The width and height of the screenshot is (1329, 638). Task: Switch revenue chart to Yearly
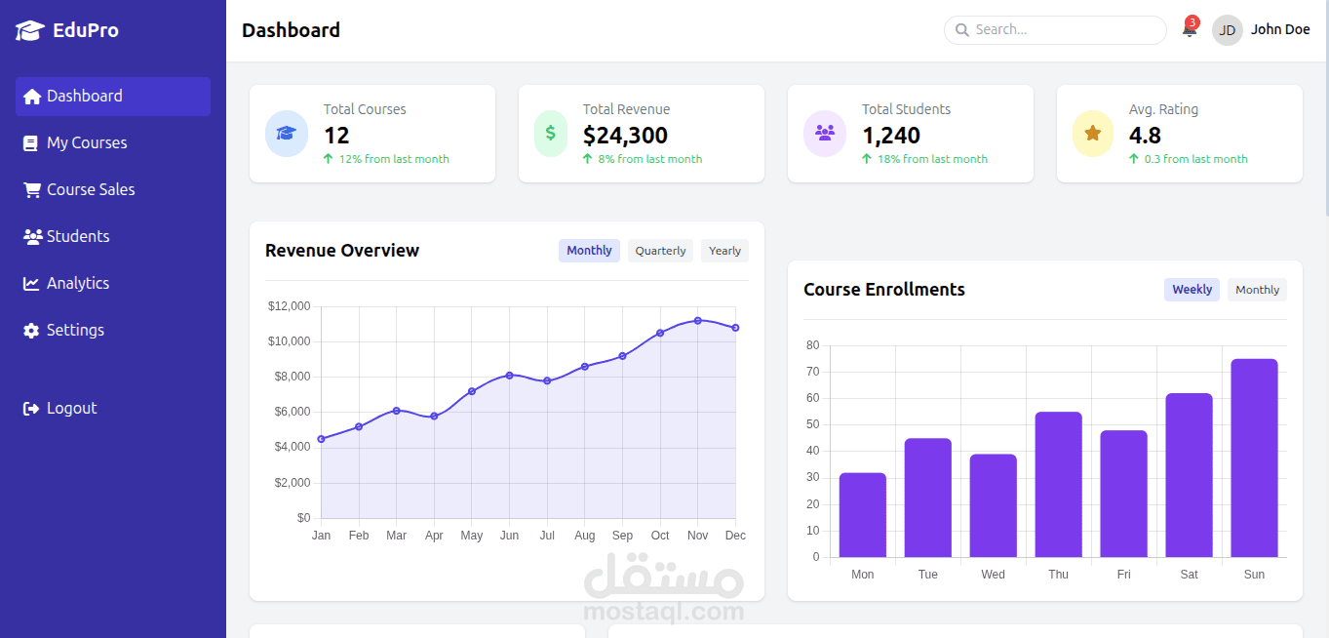(724, 251)
